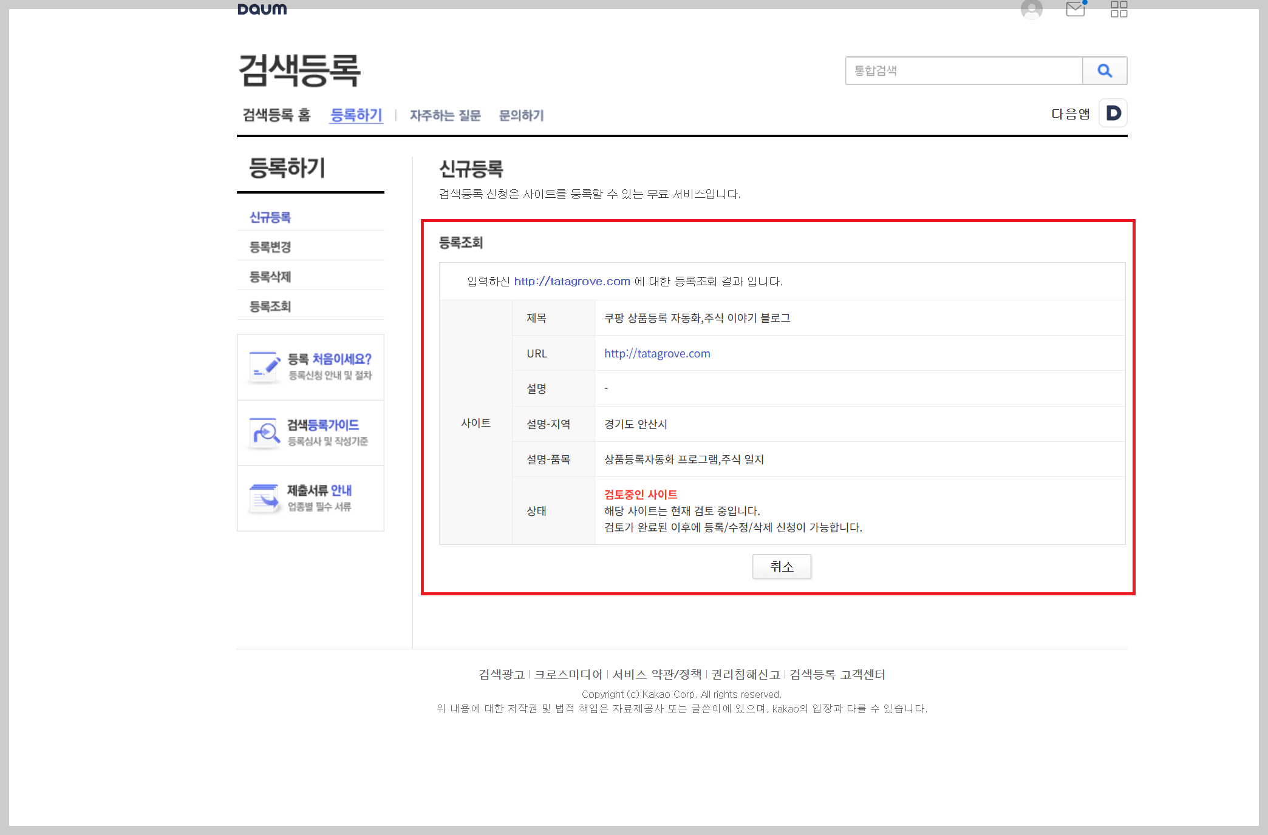This screenshot has width=1268, height=835.
Task: Select the 등록하기 navigation tab
Action: coord(356,115)
